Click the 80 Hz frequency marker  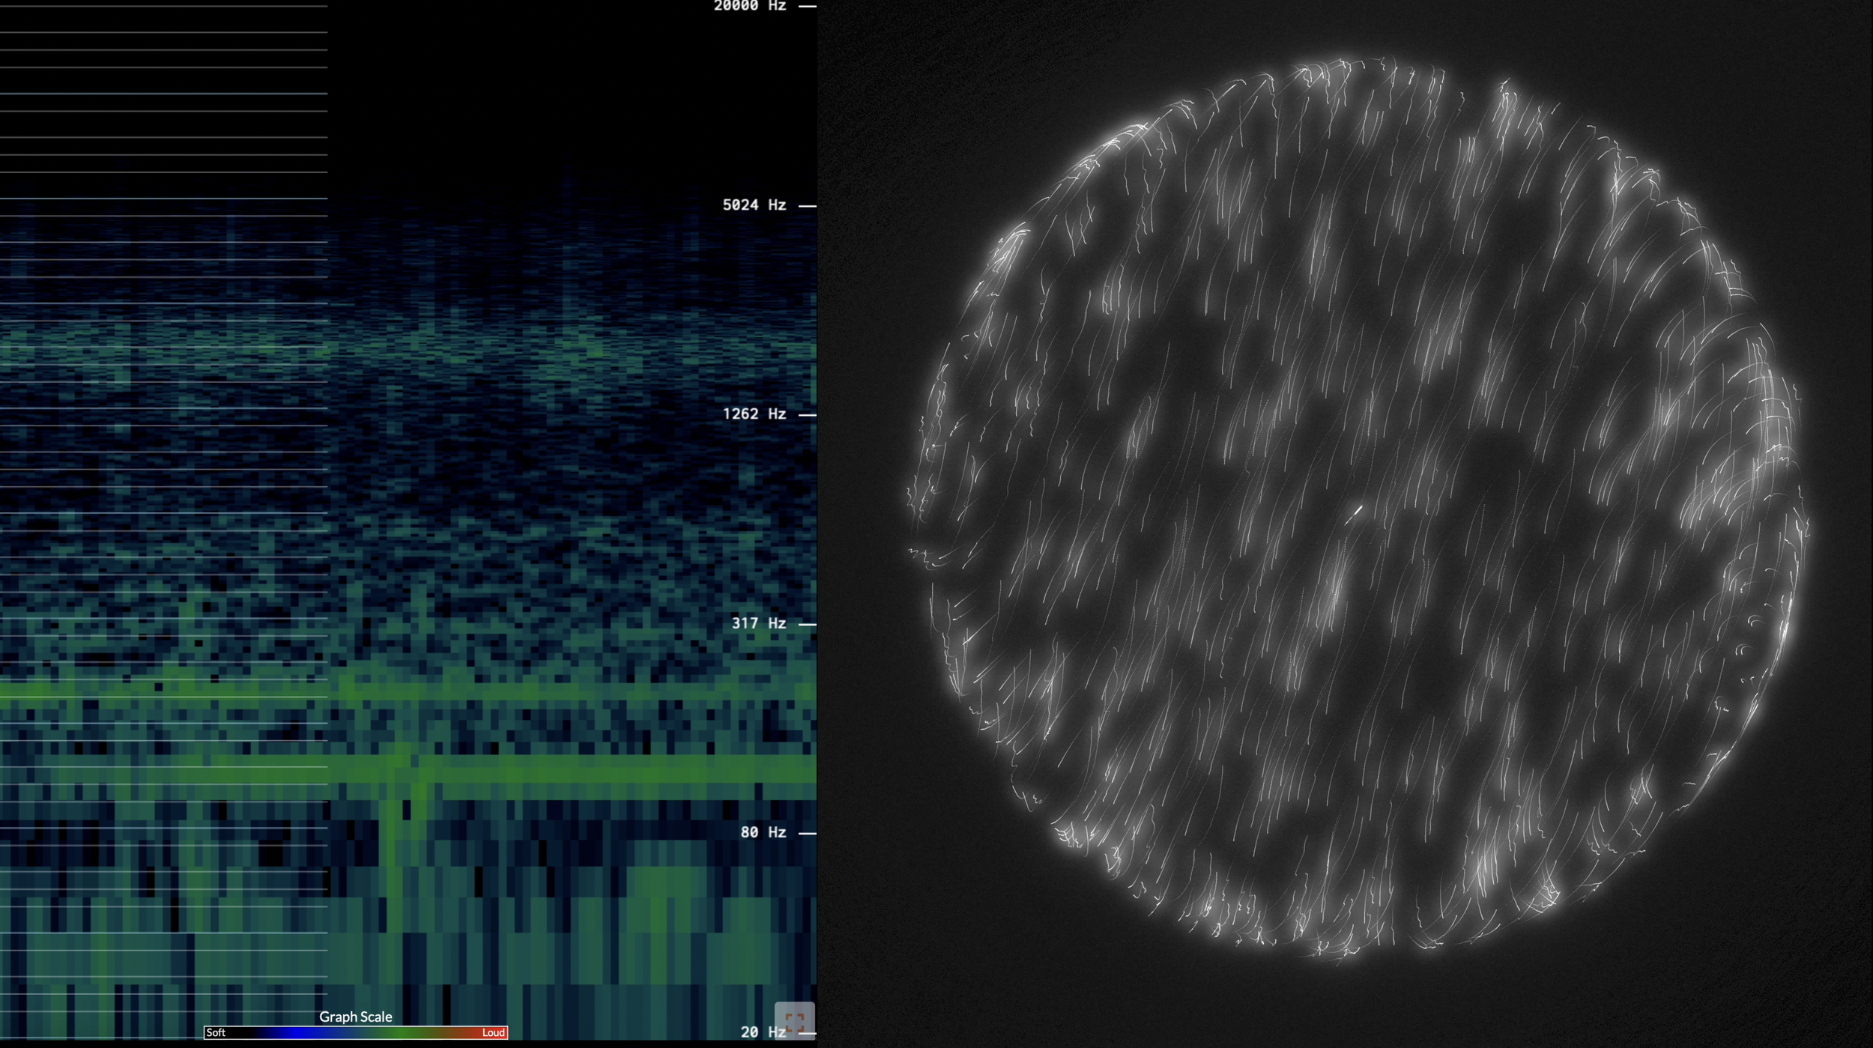coord(763,832)
